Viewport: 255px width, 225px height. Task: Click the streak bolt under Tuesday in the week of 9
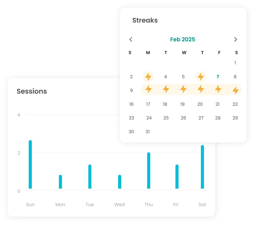tap(166, 89)
